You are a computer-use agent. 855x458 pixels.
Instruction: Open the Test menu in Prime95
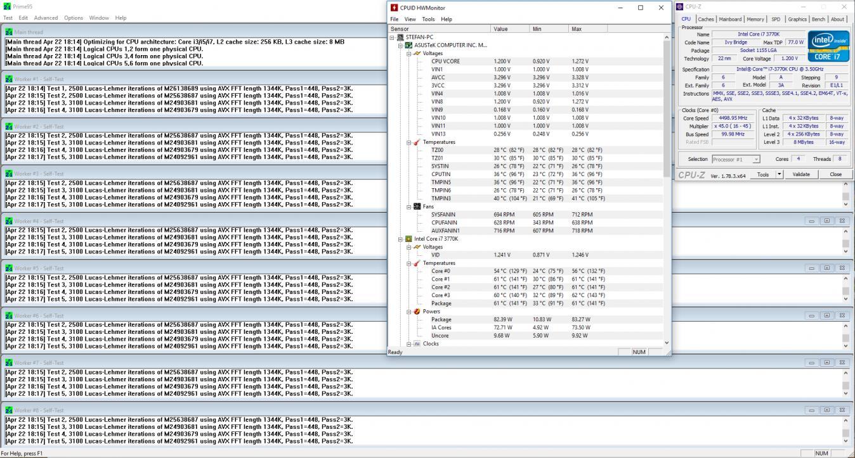click(8, 18)
